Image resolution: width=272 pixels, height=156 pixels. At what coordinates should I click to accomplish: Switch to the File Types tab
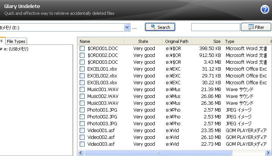point(16,41)
